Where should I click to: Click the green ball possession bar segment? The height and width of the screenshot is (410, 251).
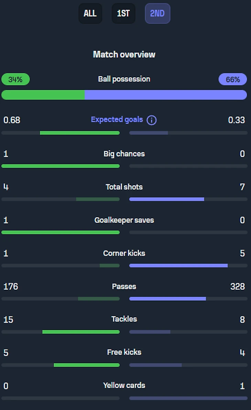43,95
